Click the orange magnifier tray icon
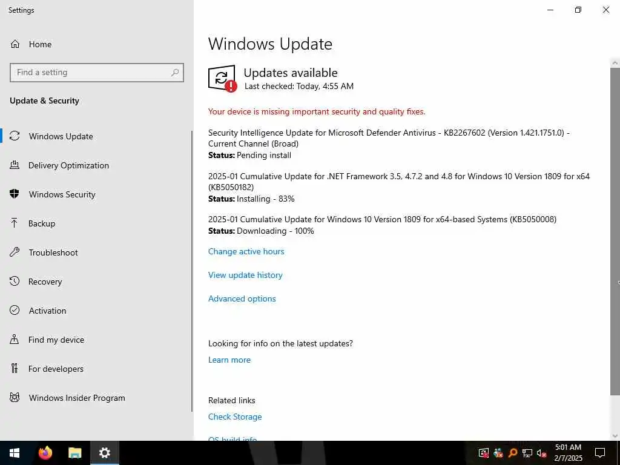620x465 pixels. point(513,453)
